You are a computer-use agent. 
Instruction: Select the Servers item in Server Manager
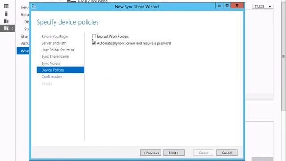tap(25, 7)
